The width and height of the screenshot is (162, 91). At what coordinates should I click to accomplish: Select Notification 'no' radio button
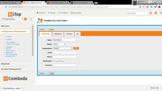pyautogui.click(x=54, y=61)
